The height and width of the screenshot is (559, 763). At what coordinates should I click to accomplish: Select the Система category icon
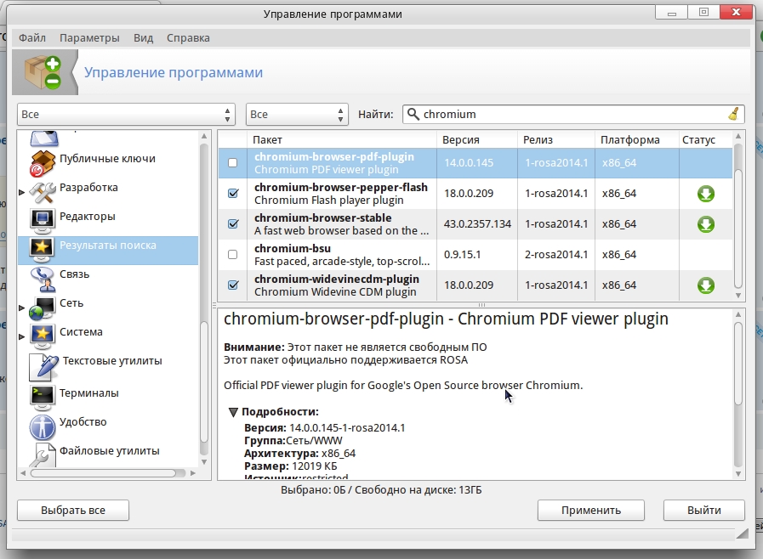[43, 336]
